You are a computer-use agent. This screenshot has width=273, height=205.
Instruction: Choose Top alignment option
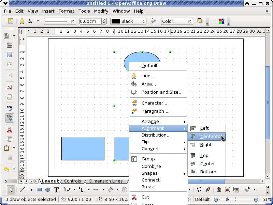click(x=207, y=156)
